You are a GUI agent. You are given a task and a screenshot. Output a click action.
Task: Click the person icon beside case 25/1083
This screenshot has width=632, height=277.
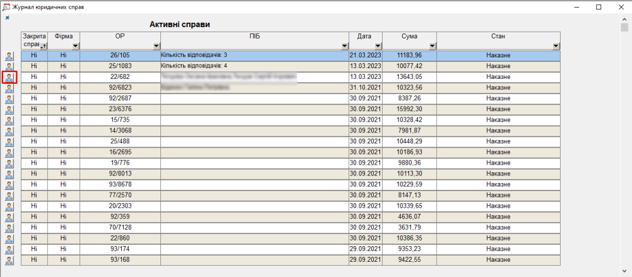pos(9,67)
